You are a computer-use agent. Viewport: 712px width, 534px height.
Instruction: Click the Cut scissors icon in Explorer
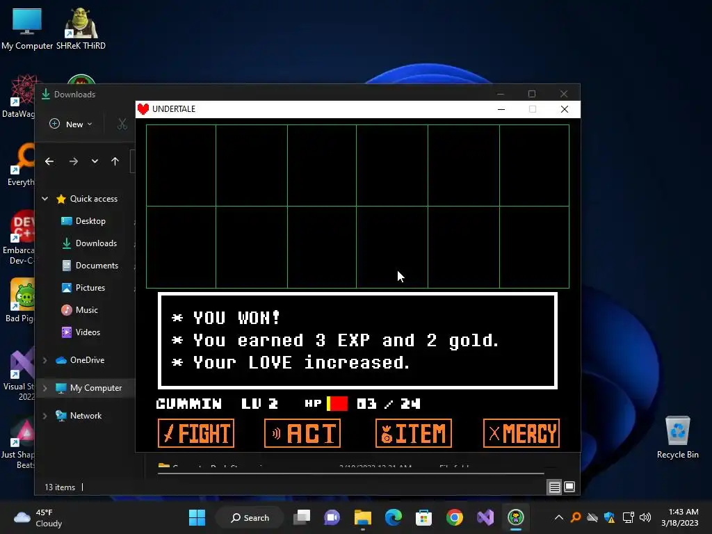122,124
